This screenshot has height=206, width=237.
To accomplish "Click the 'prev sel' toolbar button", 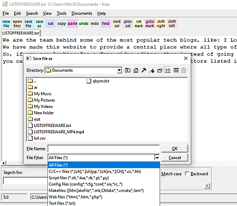I will tap(128, 24).
